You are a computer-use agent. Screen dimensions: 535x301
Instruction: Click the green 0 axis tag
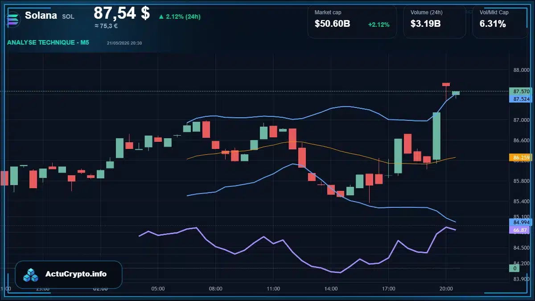pos(514,268)
